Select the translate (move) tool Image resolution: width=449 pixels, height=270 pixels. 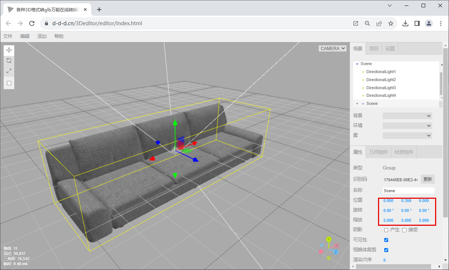[9, 50]
